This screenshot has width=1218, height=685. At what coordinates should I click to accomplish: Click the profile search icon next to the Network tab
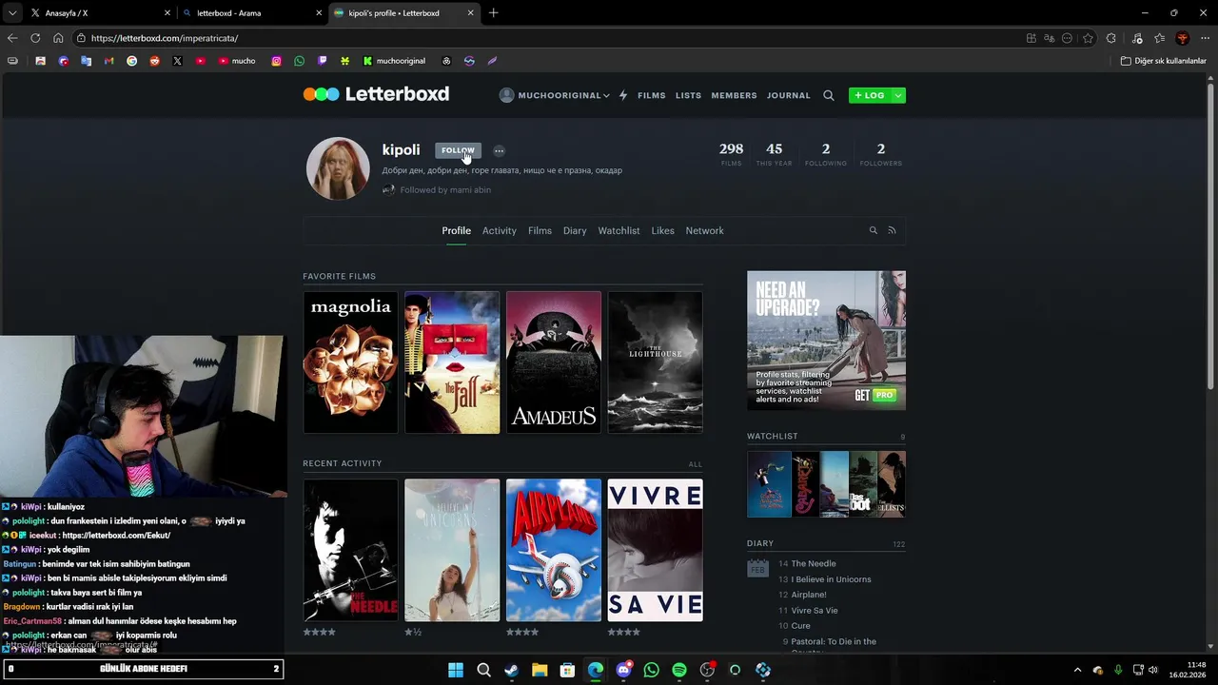pyautogui.click(x=873, y=230)
